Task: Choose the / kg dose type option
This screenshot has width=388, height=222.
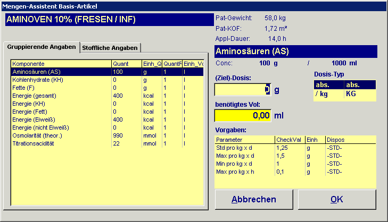Action: [x=329, y=94]
